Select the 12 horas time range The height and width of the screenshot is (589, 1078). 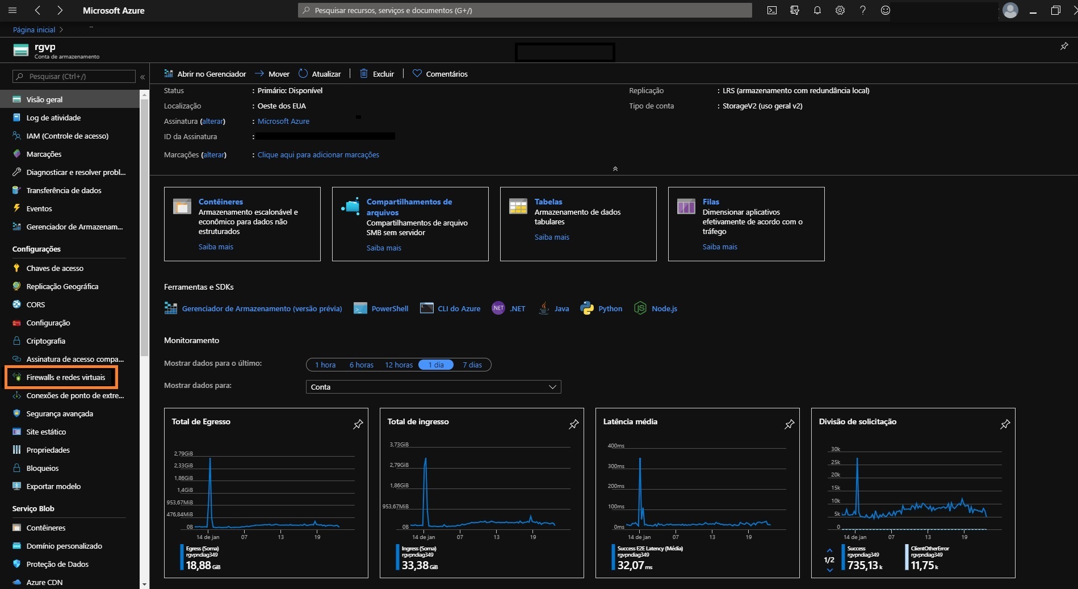pyautogui.click(x=399, y=365)
